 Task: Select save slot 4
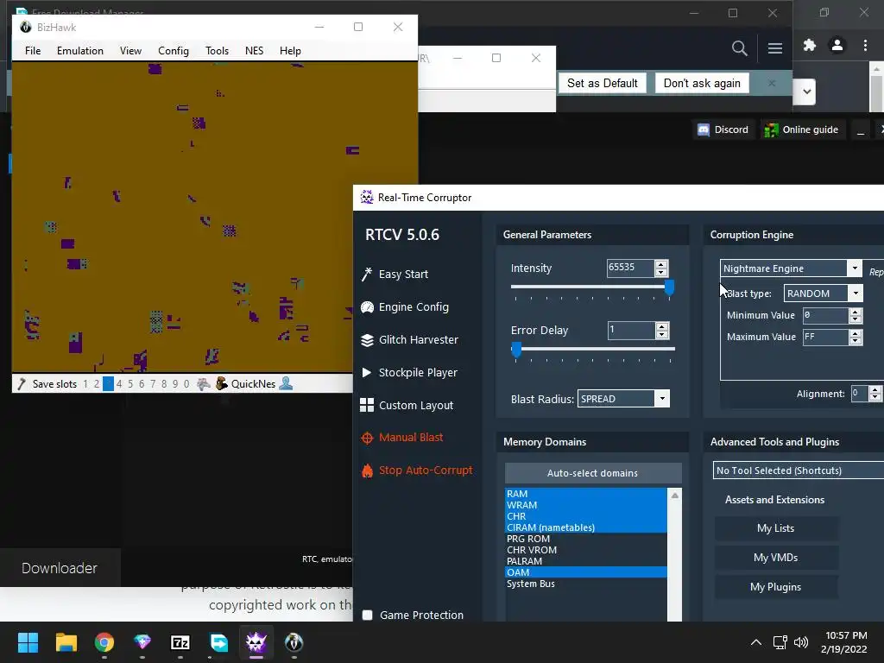[119, 384]
